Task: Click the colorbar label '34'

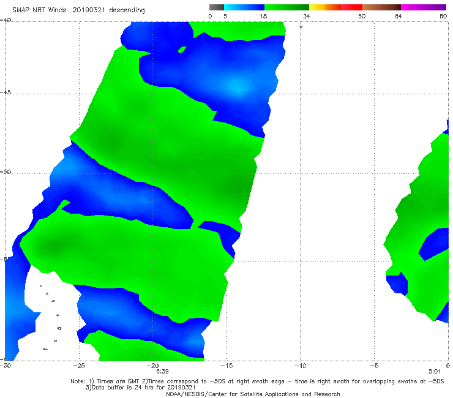Action: point(307,16)
